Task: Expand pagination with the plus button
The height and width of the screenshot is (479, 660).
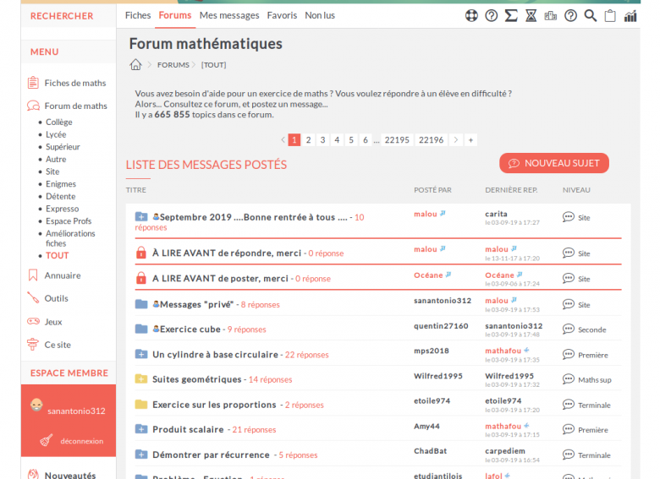Action: 470,140
